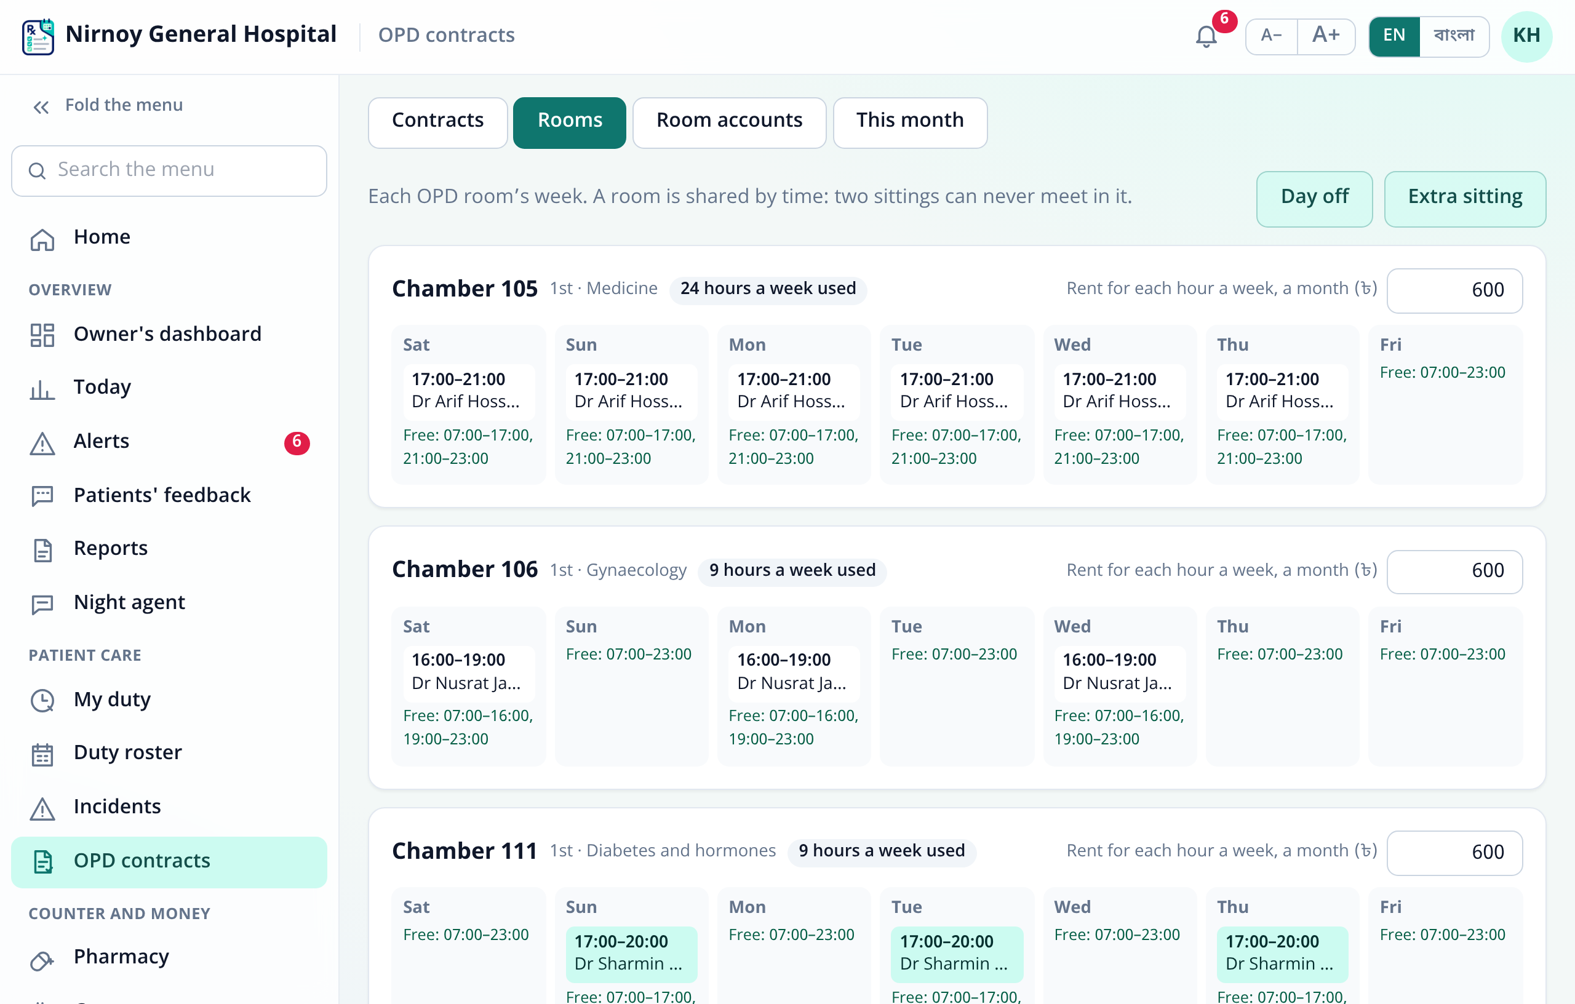Open Alerts triangle icon

click(x=42, y=443)
